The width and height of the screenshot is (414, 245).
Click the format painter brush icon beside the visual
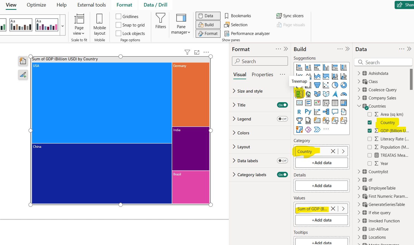tap(23, 75)
